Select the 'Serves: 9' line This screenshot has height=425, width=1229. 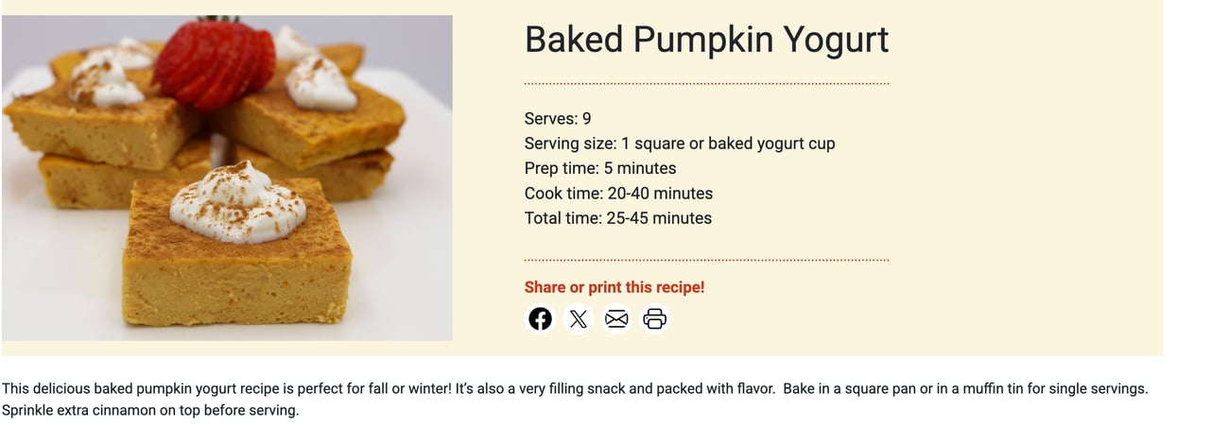pyautogui.click(x=558, y=119)
